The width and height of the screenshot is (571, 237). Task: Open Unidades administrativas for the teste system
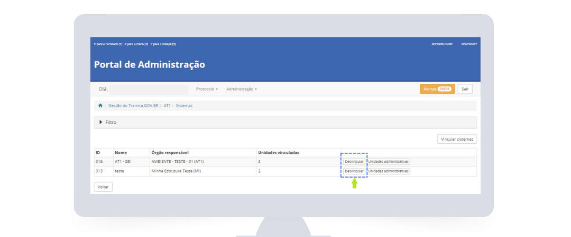[x=389, y=171]
